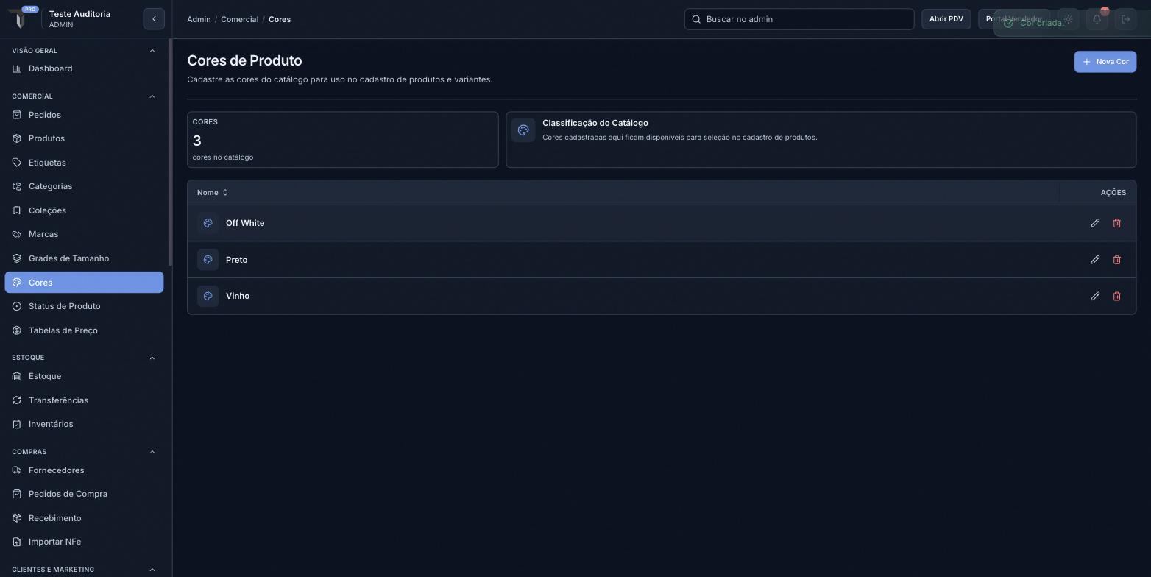Viewport: 1151px width, 577px height.
Task: Open Grades de Tamanho
Action: 84,258
